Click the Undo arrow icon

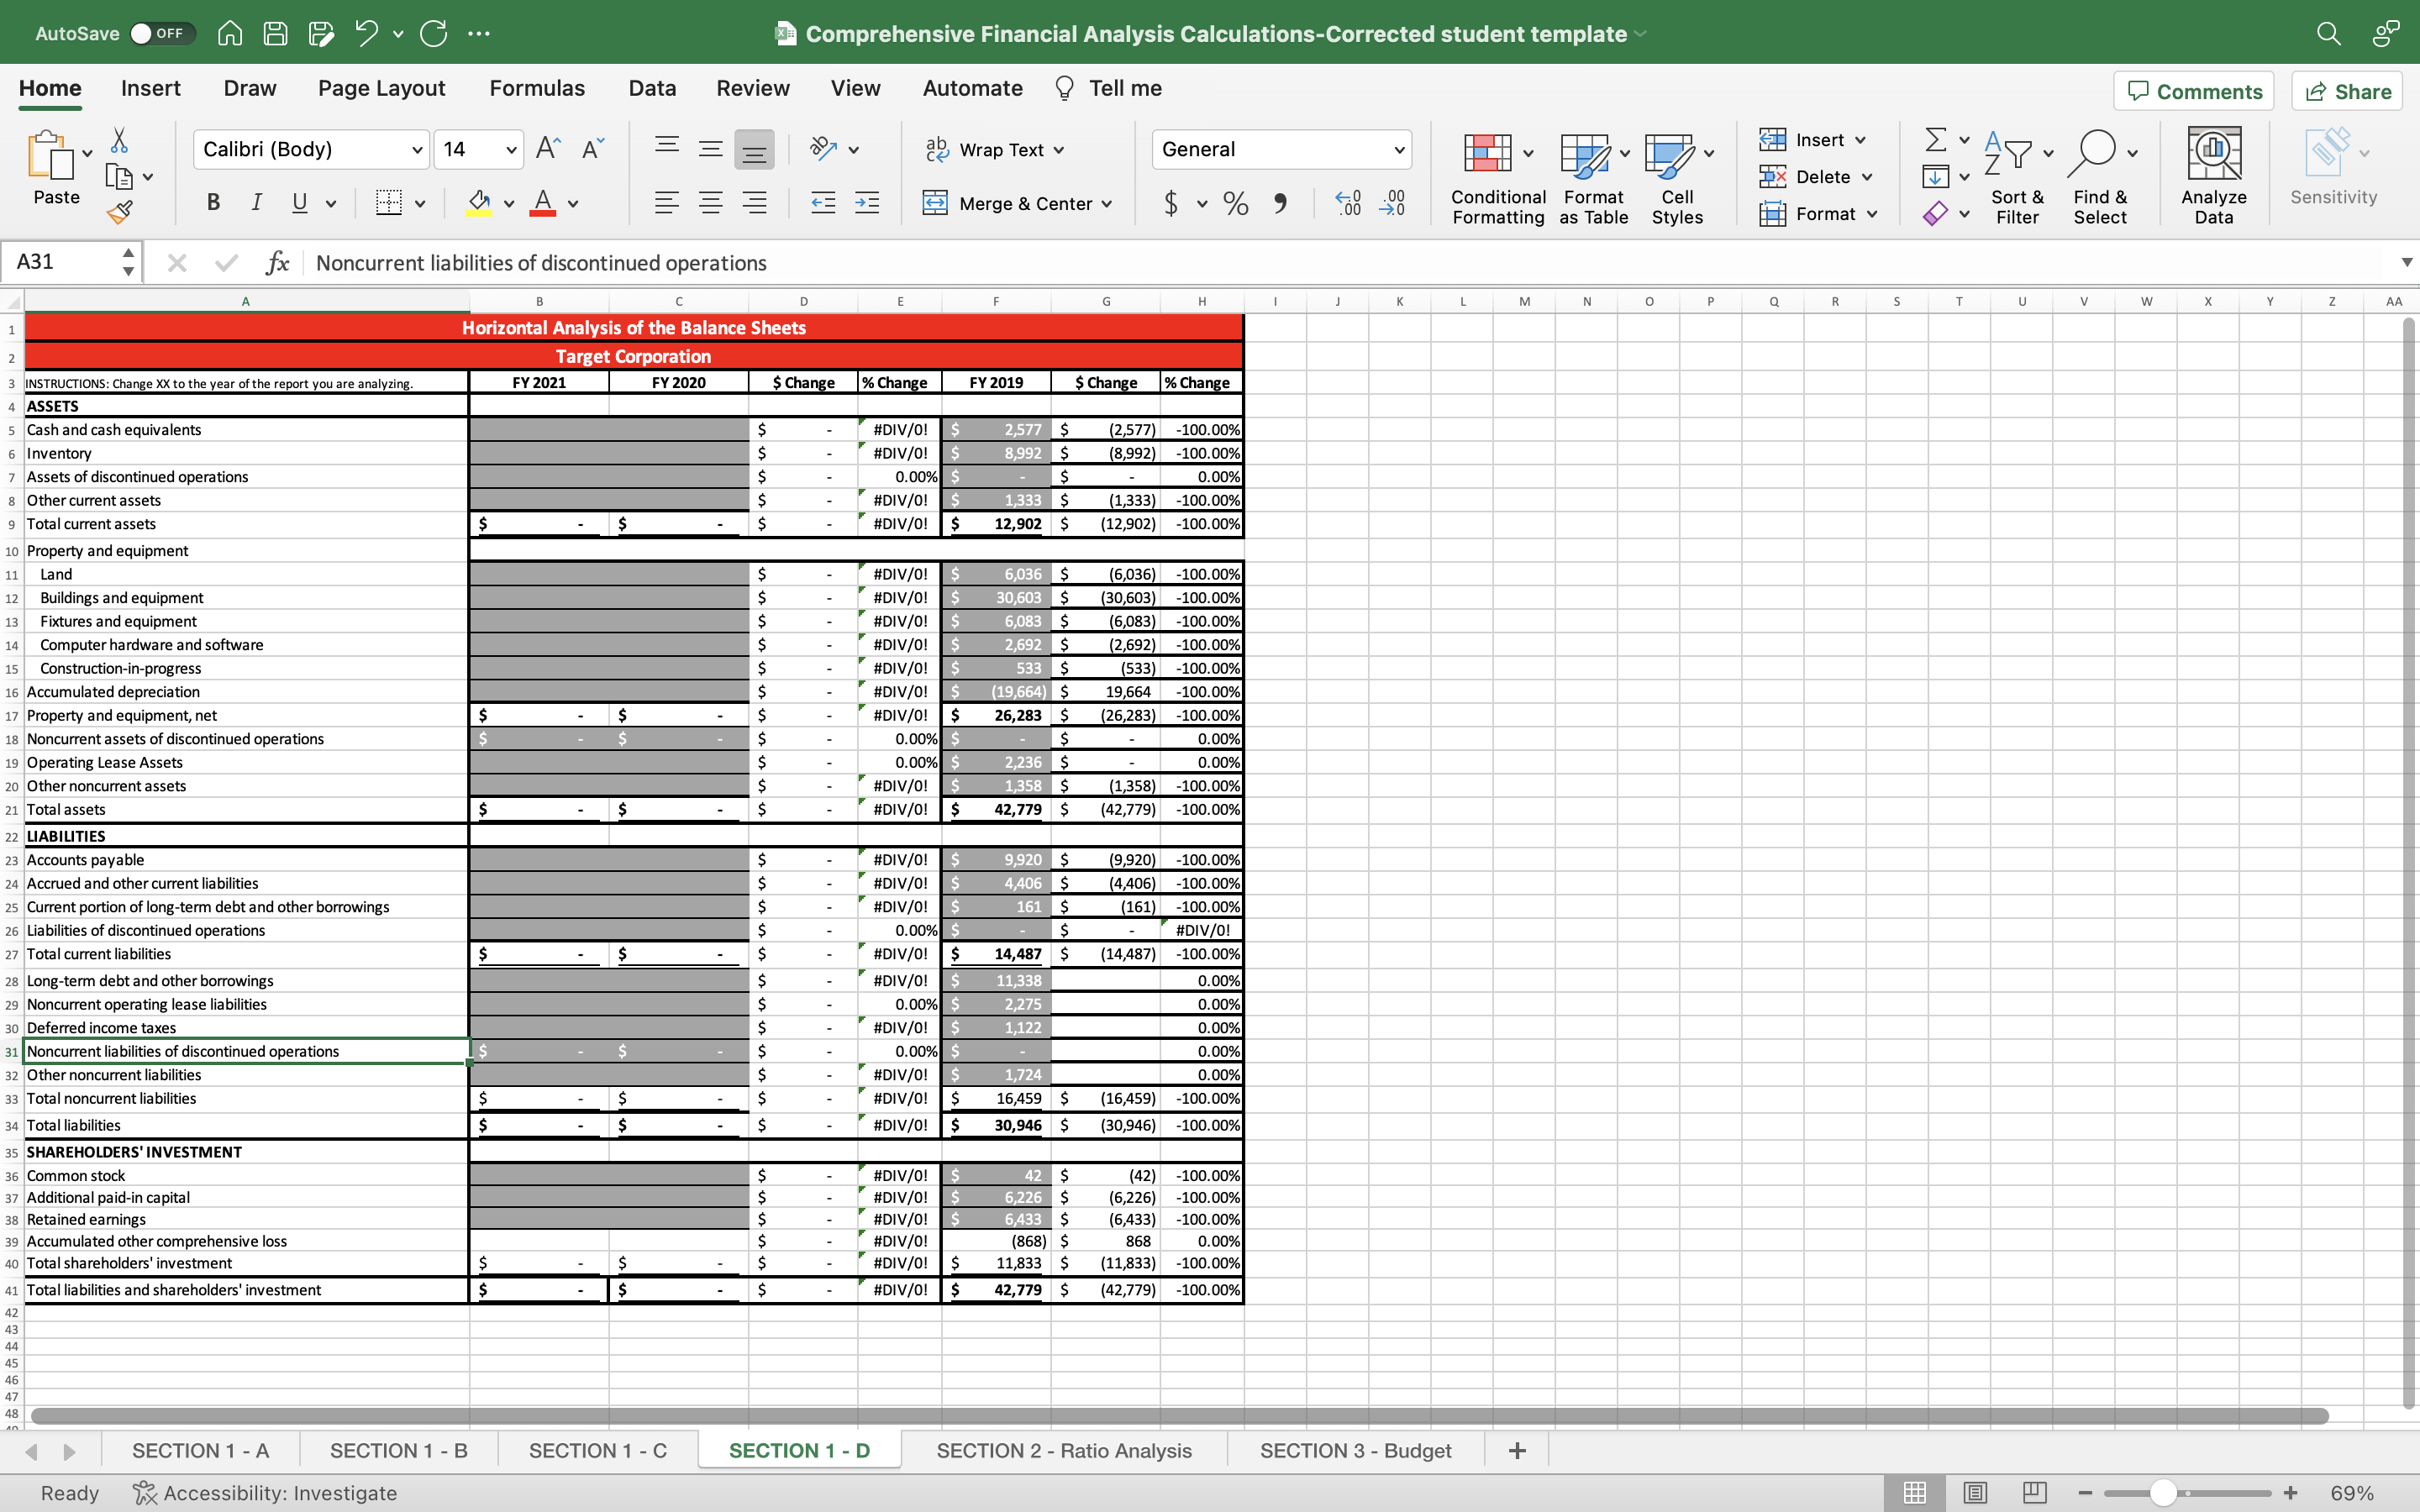tap(366, 33)
